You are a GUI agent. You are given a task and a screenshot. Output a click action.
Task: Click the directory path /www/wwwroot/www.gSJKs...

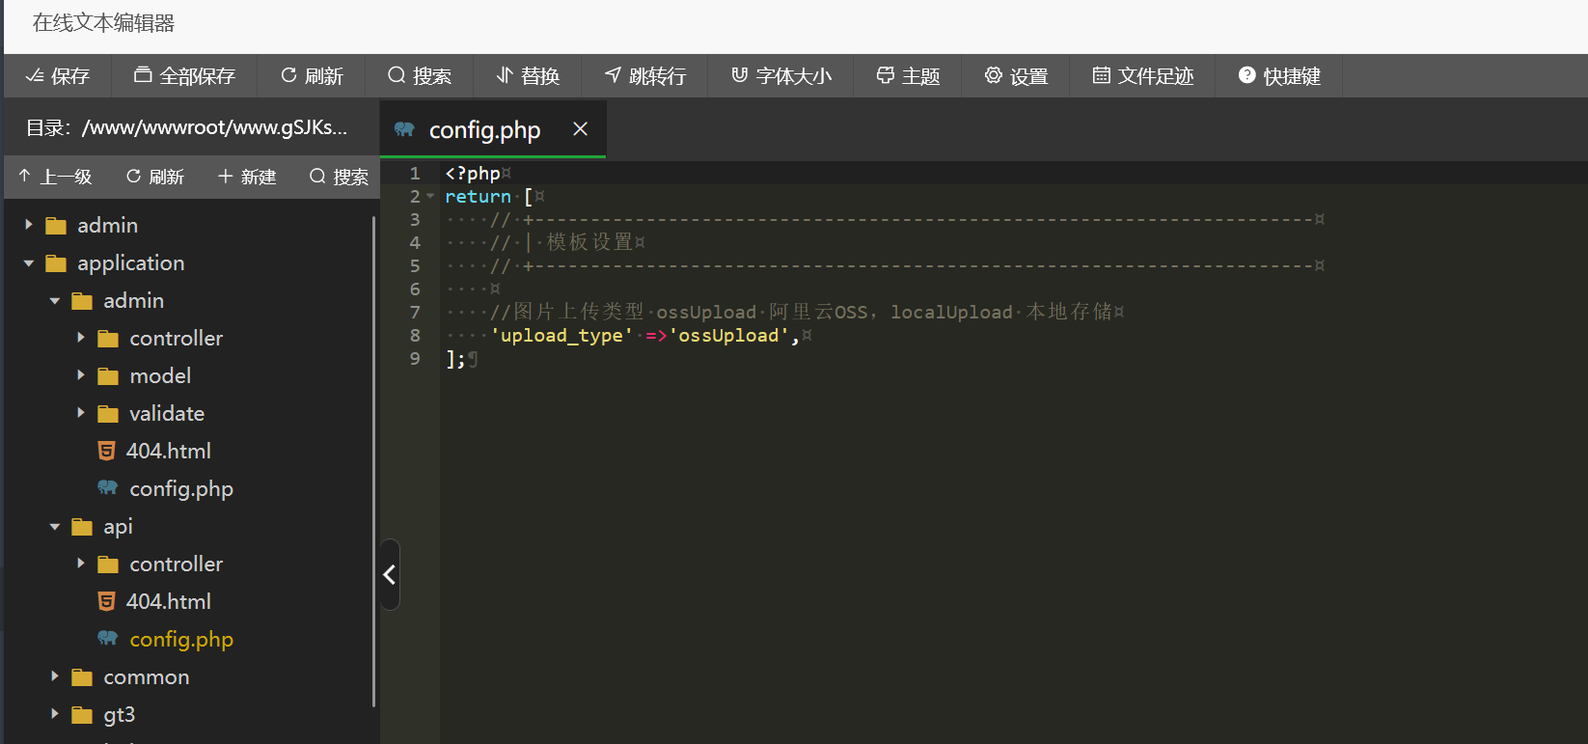[214, 127]
